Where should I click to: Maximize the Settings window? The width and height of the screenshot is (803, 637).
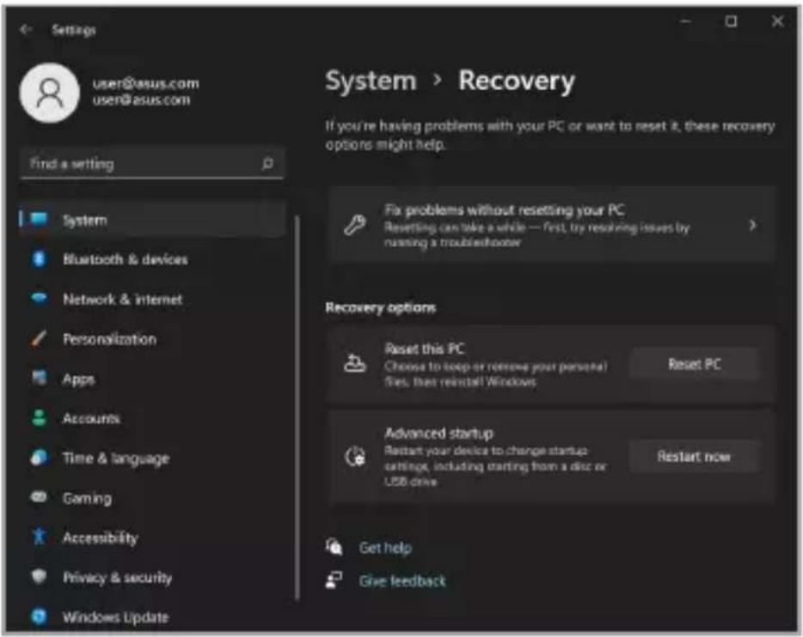coord(731,21)
